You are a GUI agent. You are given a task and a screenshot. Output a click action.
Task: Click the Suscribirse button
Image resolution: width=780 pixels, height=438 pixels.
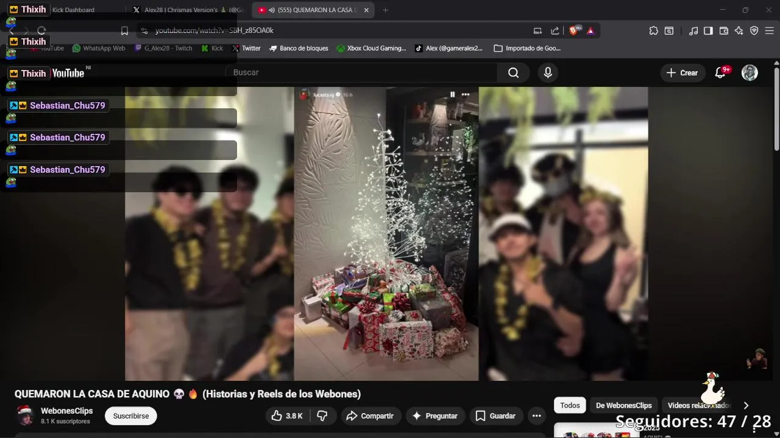pos(131,416)
